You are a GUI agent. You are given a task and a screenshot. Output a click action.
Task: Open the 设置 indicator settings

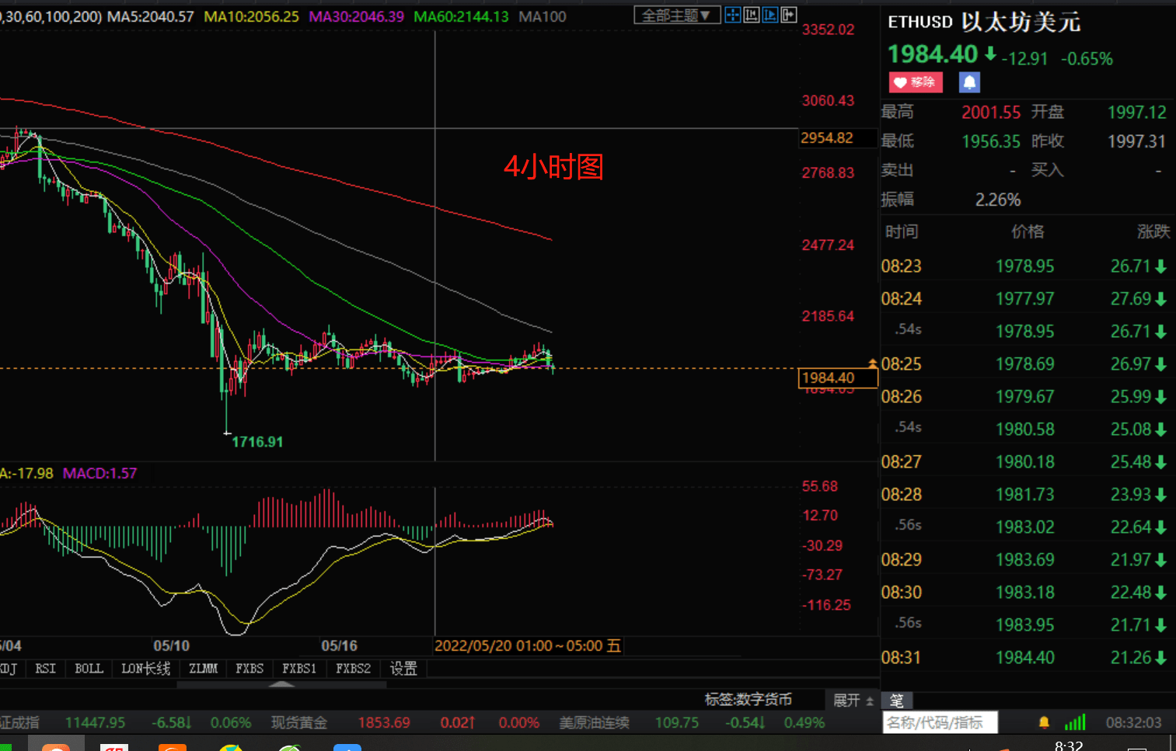click(x=403, y=669)
